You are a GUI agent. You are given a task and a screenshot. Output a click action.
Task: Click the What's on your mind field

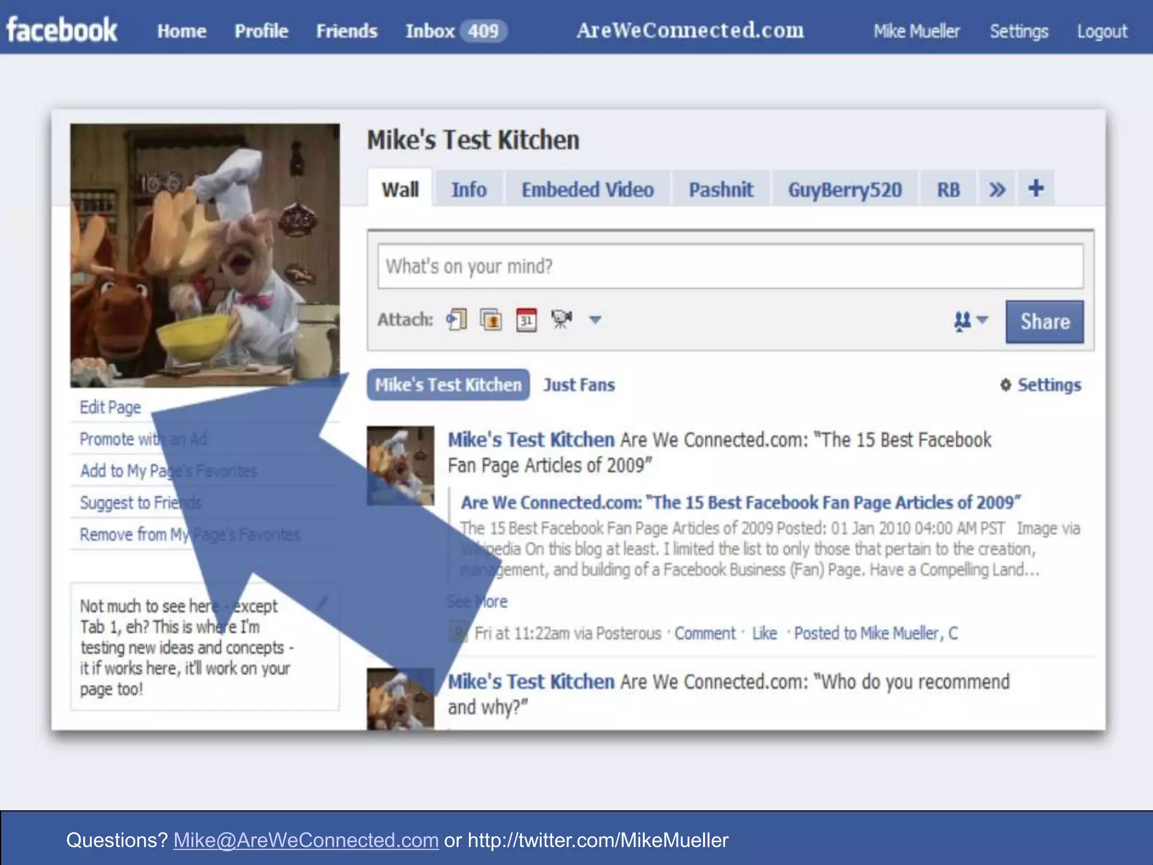730,266
